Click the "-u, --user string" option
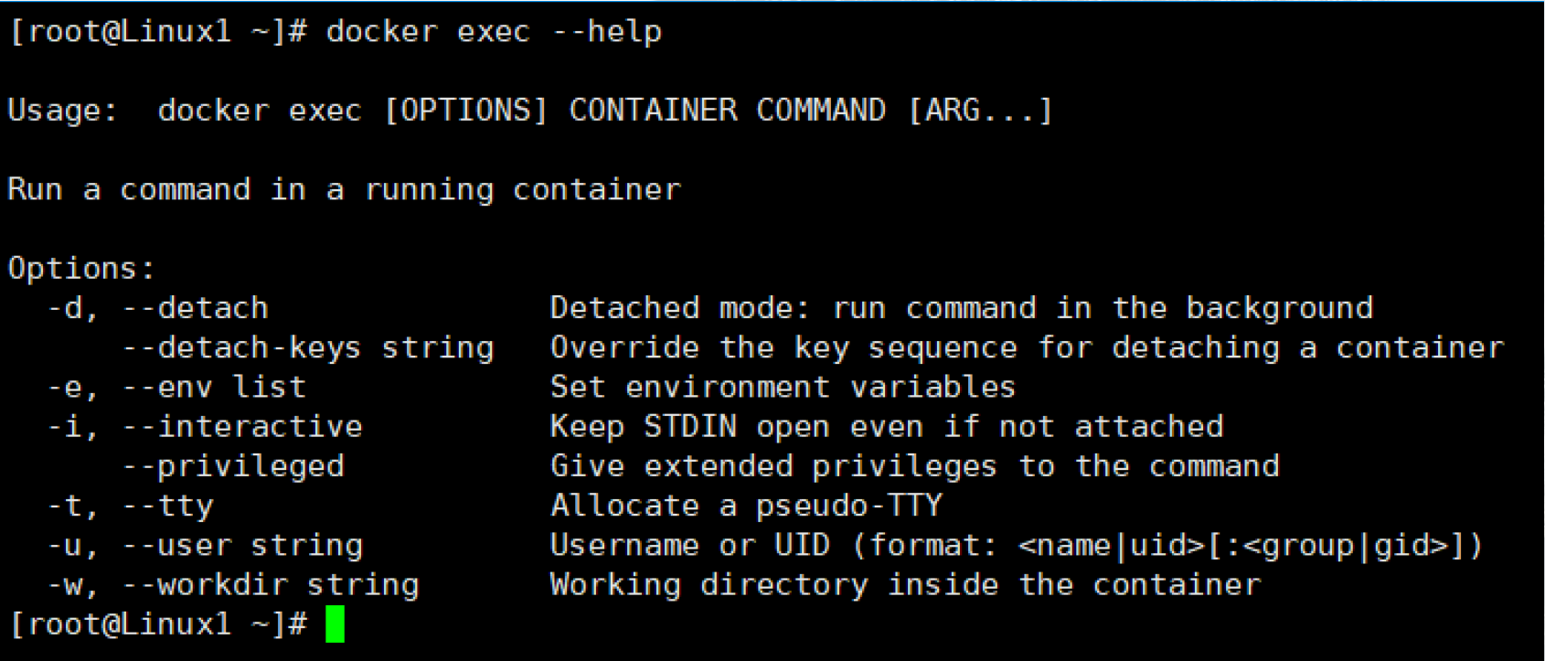The height and width of the screenshot is (661, 1545). [x=205, y=546]
